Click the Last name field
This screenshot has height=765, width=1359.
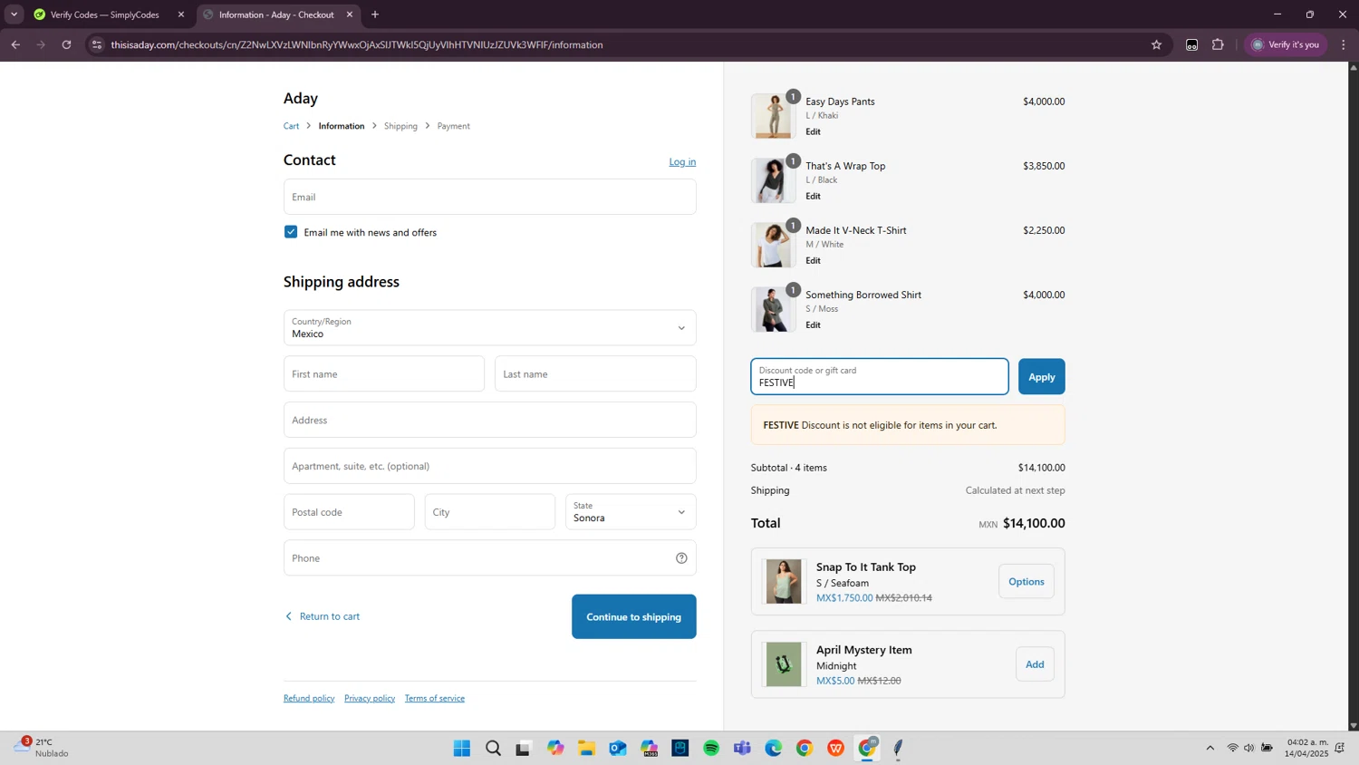595,373
